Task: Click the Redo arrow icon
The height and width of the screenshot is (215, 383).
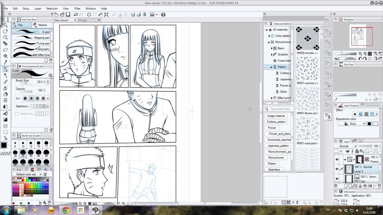Action: (81, 15)
